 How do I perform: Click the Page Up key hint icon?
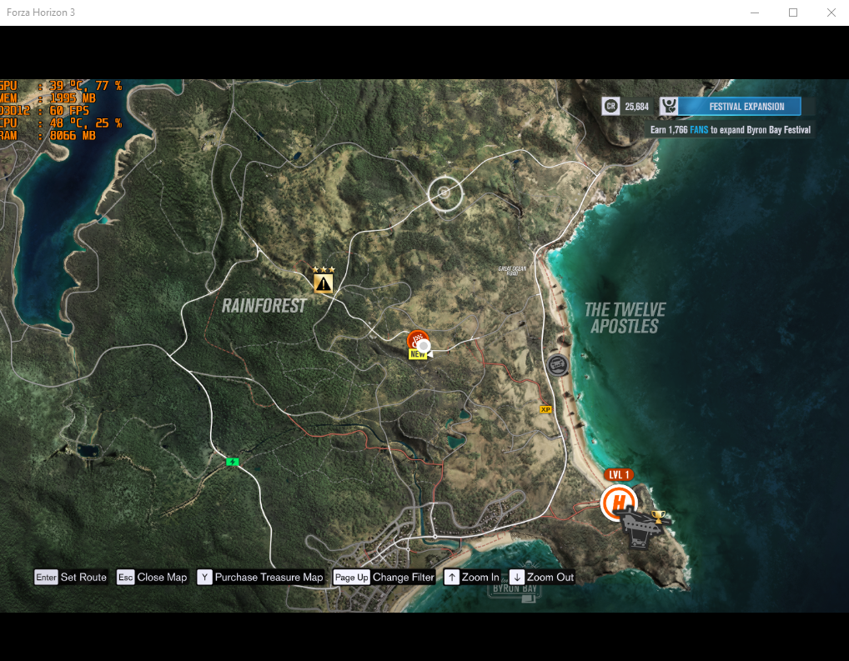pyautogui.click(x=351, y=577)
